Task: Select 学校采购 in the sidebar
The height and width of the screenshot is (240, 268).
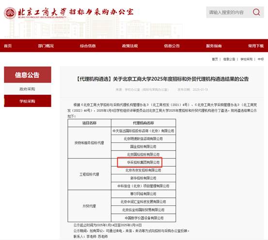Action: [x=28, y=101]
